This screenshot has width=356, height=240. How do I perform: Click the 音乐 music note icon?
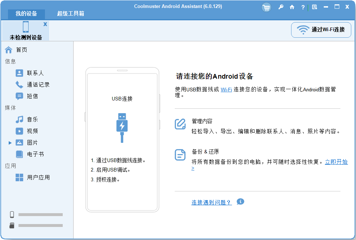[x=19, y=119]
